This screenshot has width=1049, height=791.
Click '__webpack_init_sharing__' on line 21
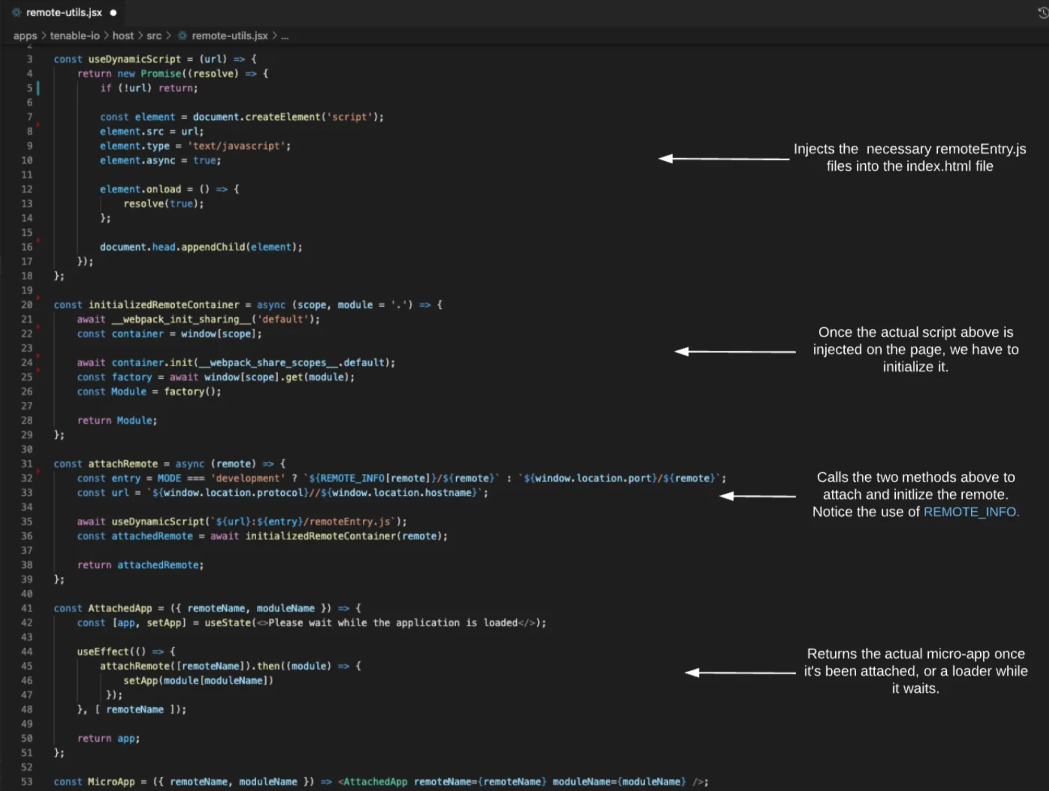tap(181, 319)
